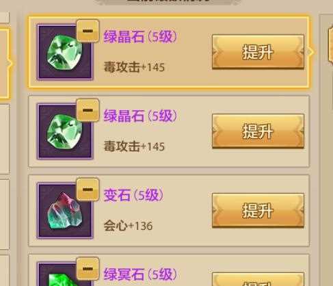Screen dimensions: 333x286
Task: Open the second 绿晶石 (5级) name label
Action: 140,116
